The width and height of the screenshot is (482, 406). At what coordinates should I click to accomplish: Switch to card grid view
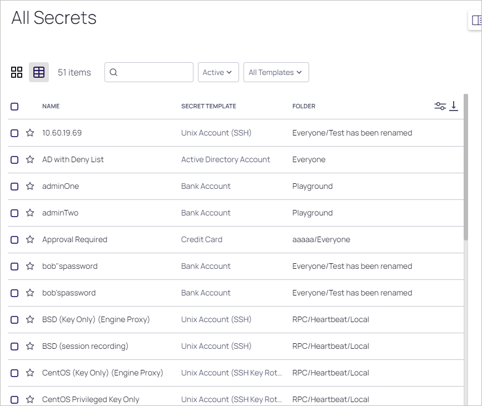[17, 72]
